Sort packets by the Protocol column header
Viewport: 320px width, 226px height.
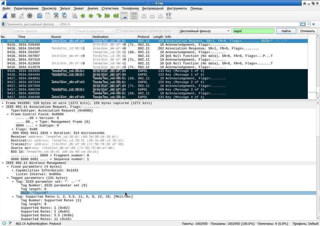click(x=144, y=37)
